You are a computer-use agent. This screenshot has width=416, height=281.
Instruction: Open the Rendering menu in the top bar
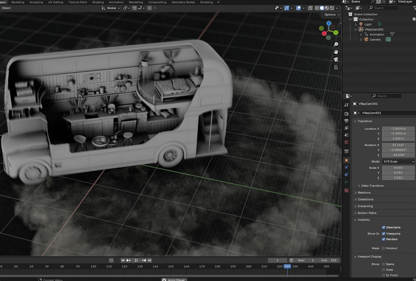(x=136, y=2)
